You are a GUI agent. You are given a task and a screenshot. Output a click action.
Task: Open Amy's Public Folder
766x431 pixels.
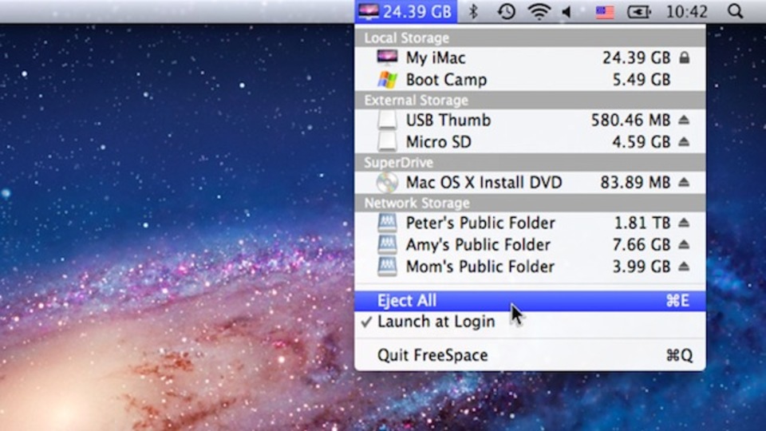[530, 245]
